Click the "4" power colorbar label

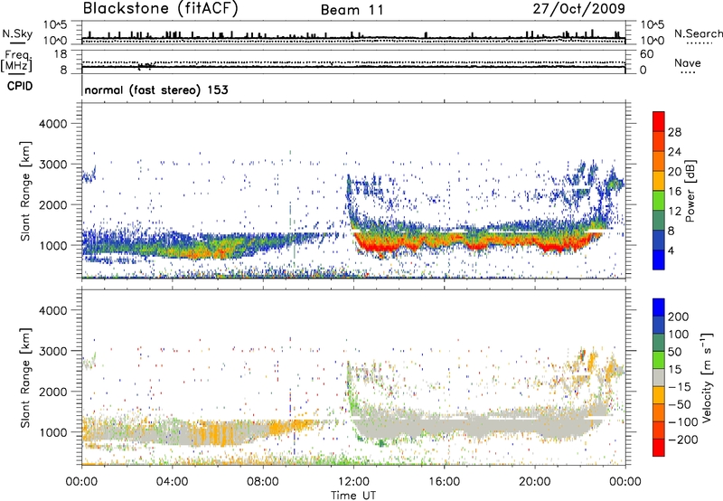[671, 250]
